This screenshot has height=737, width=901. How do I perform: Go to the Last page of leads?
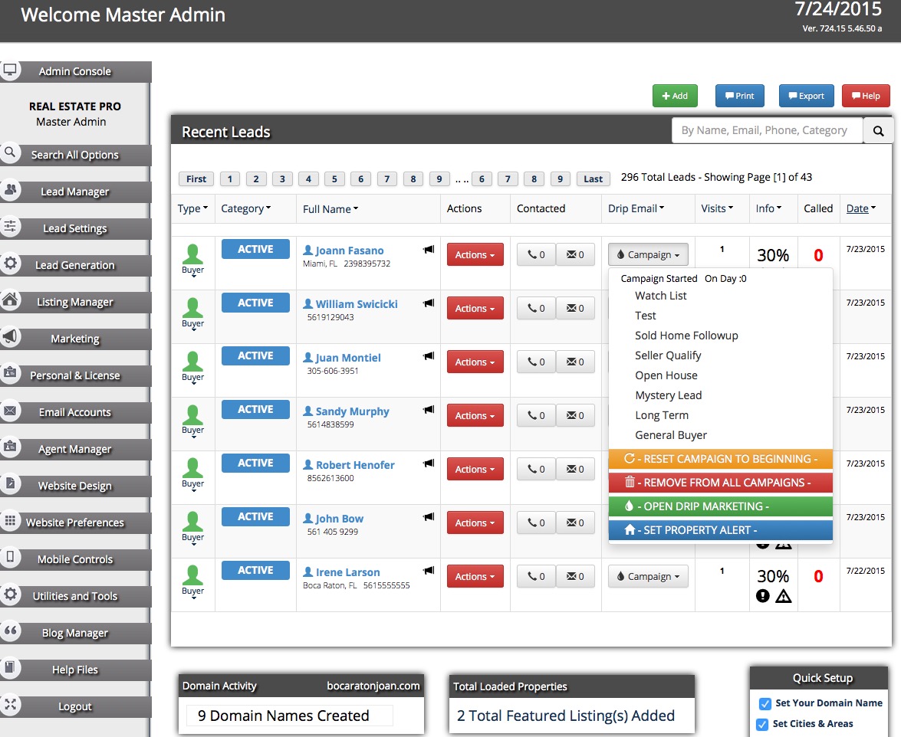point(593,179)
